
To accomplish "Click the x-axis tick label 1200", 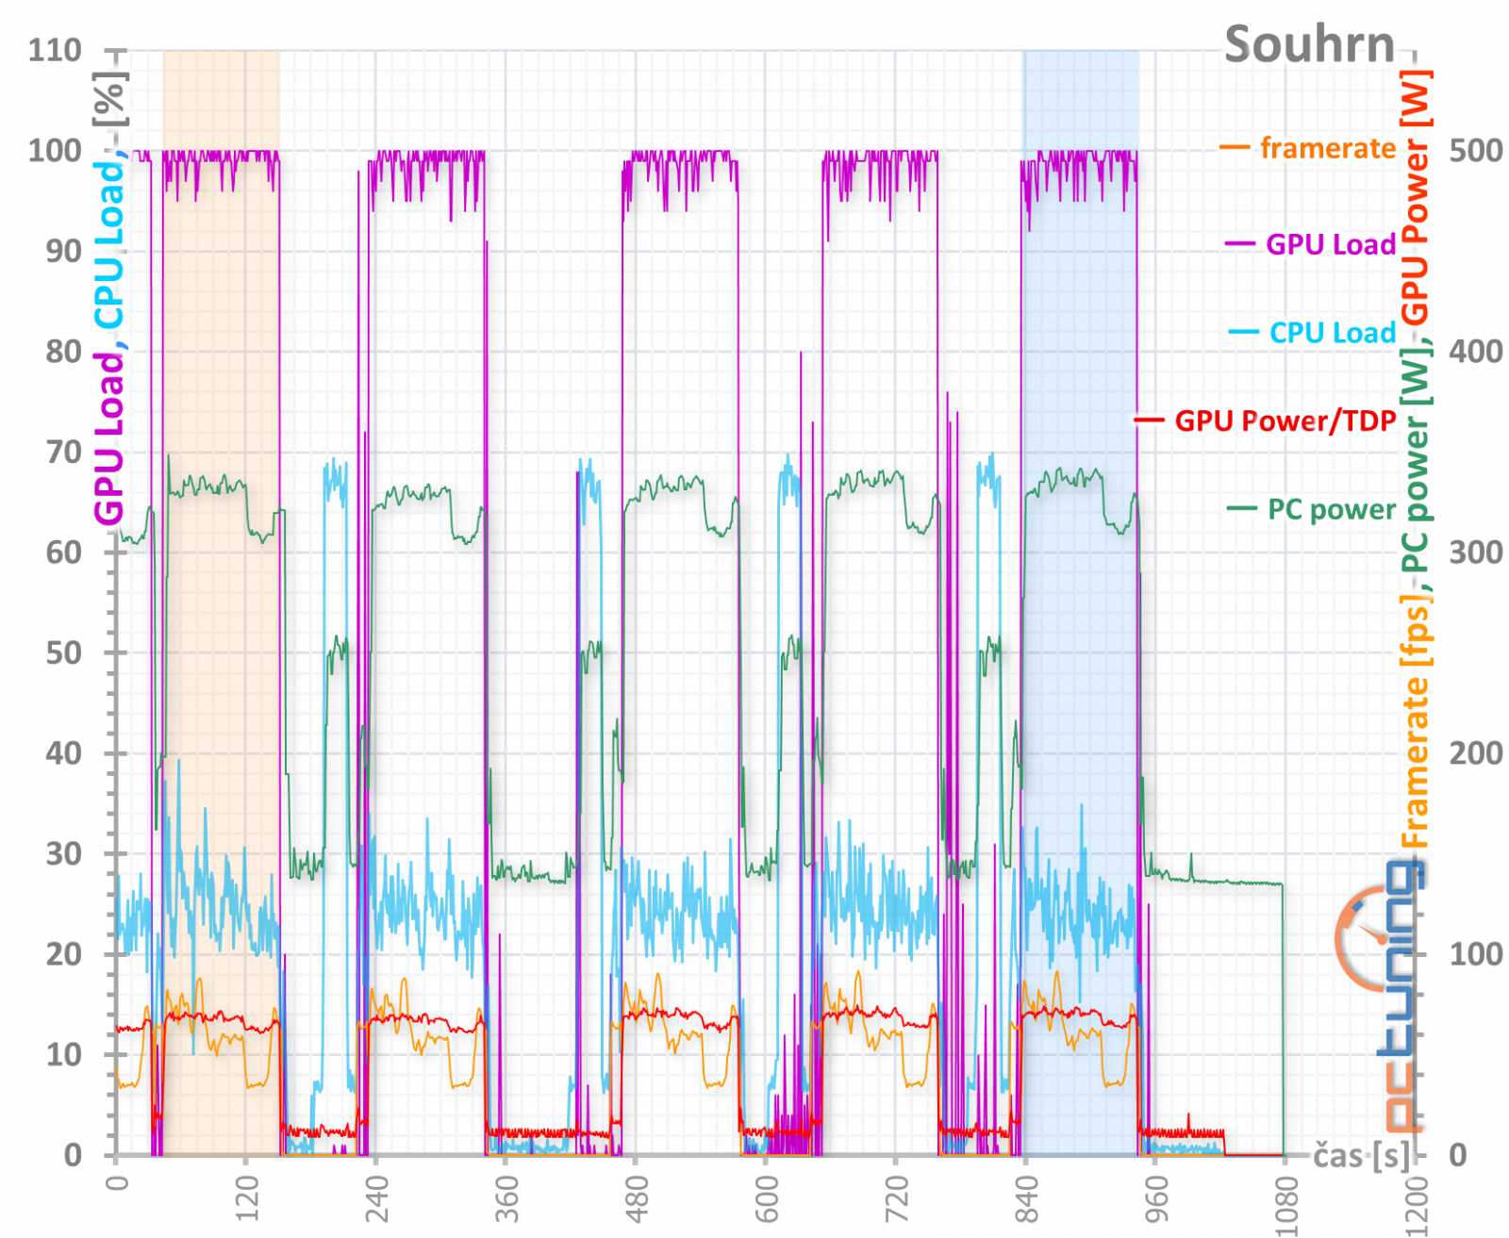I will 1415,1204.
